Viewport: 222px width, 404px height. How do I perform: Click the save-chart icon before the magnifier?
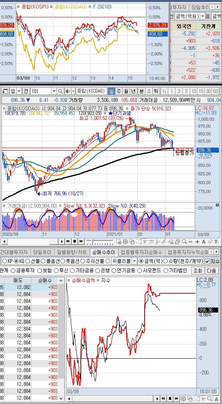click(x=177, y=241)
